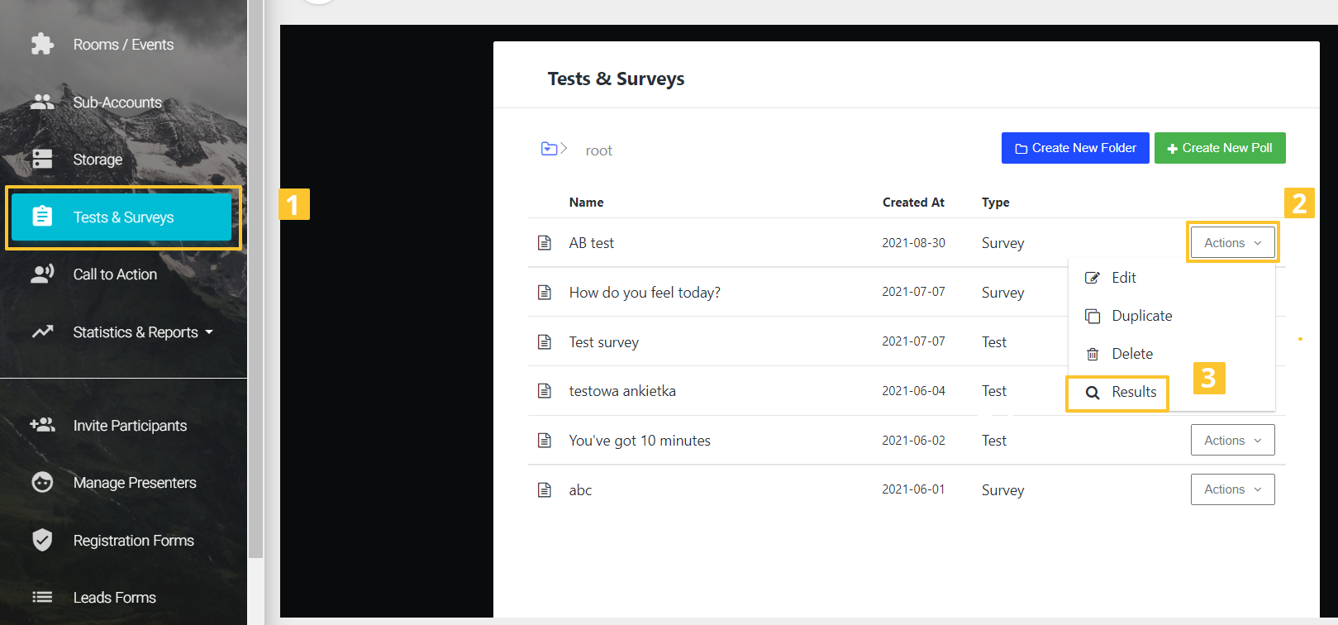Click the pencil icon of the Edit option
Screen dimensions: 1338x625
tap(1093, 278)
